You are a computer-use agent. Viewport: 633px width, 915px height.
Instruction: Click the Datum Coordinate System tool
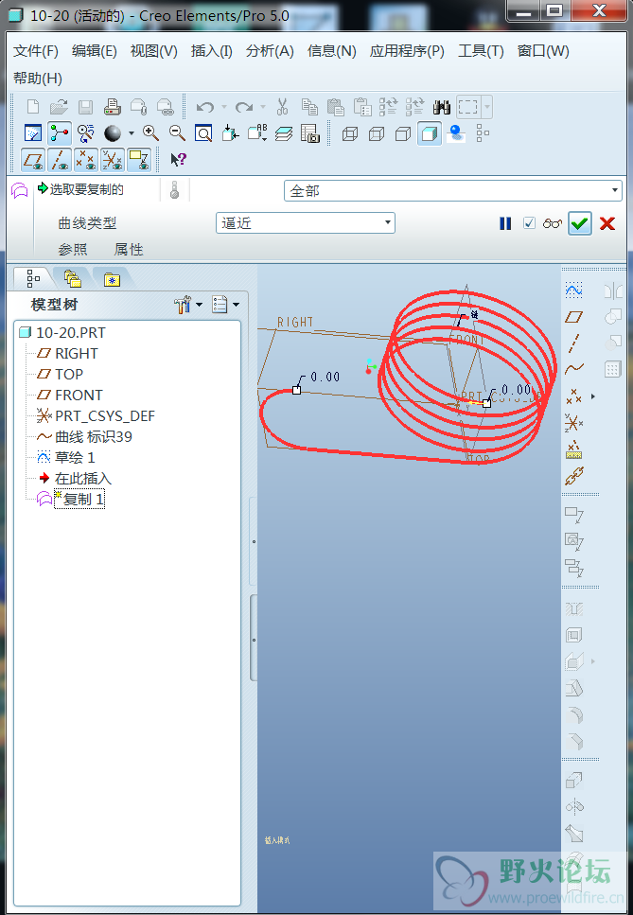574,423
